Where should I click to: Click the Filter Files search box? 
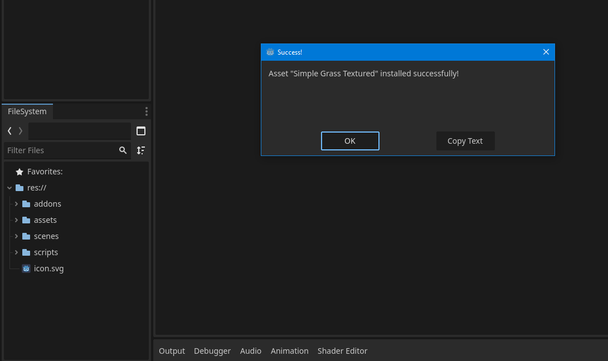[x=61, y=150]
